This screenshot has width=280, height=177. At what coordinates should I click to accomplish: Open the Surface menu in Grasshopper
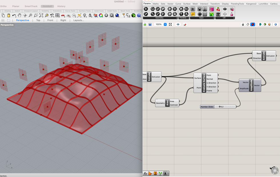point(187,4)
